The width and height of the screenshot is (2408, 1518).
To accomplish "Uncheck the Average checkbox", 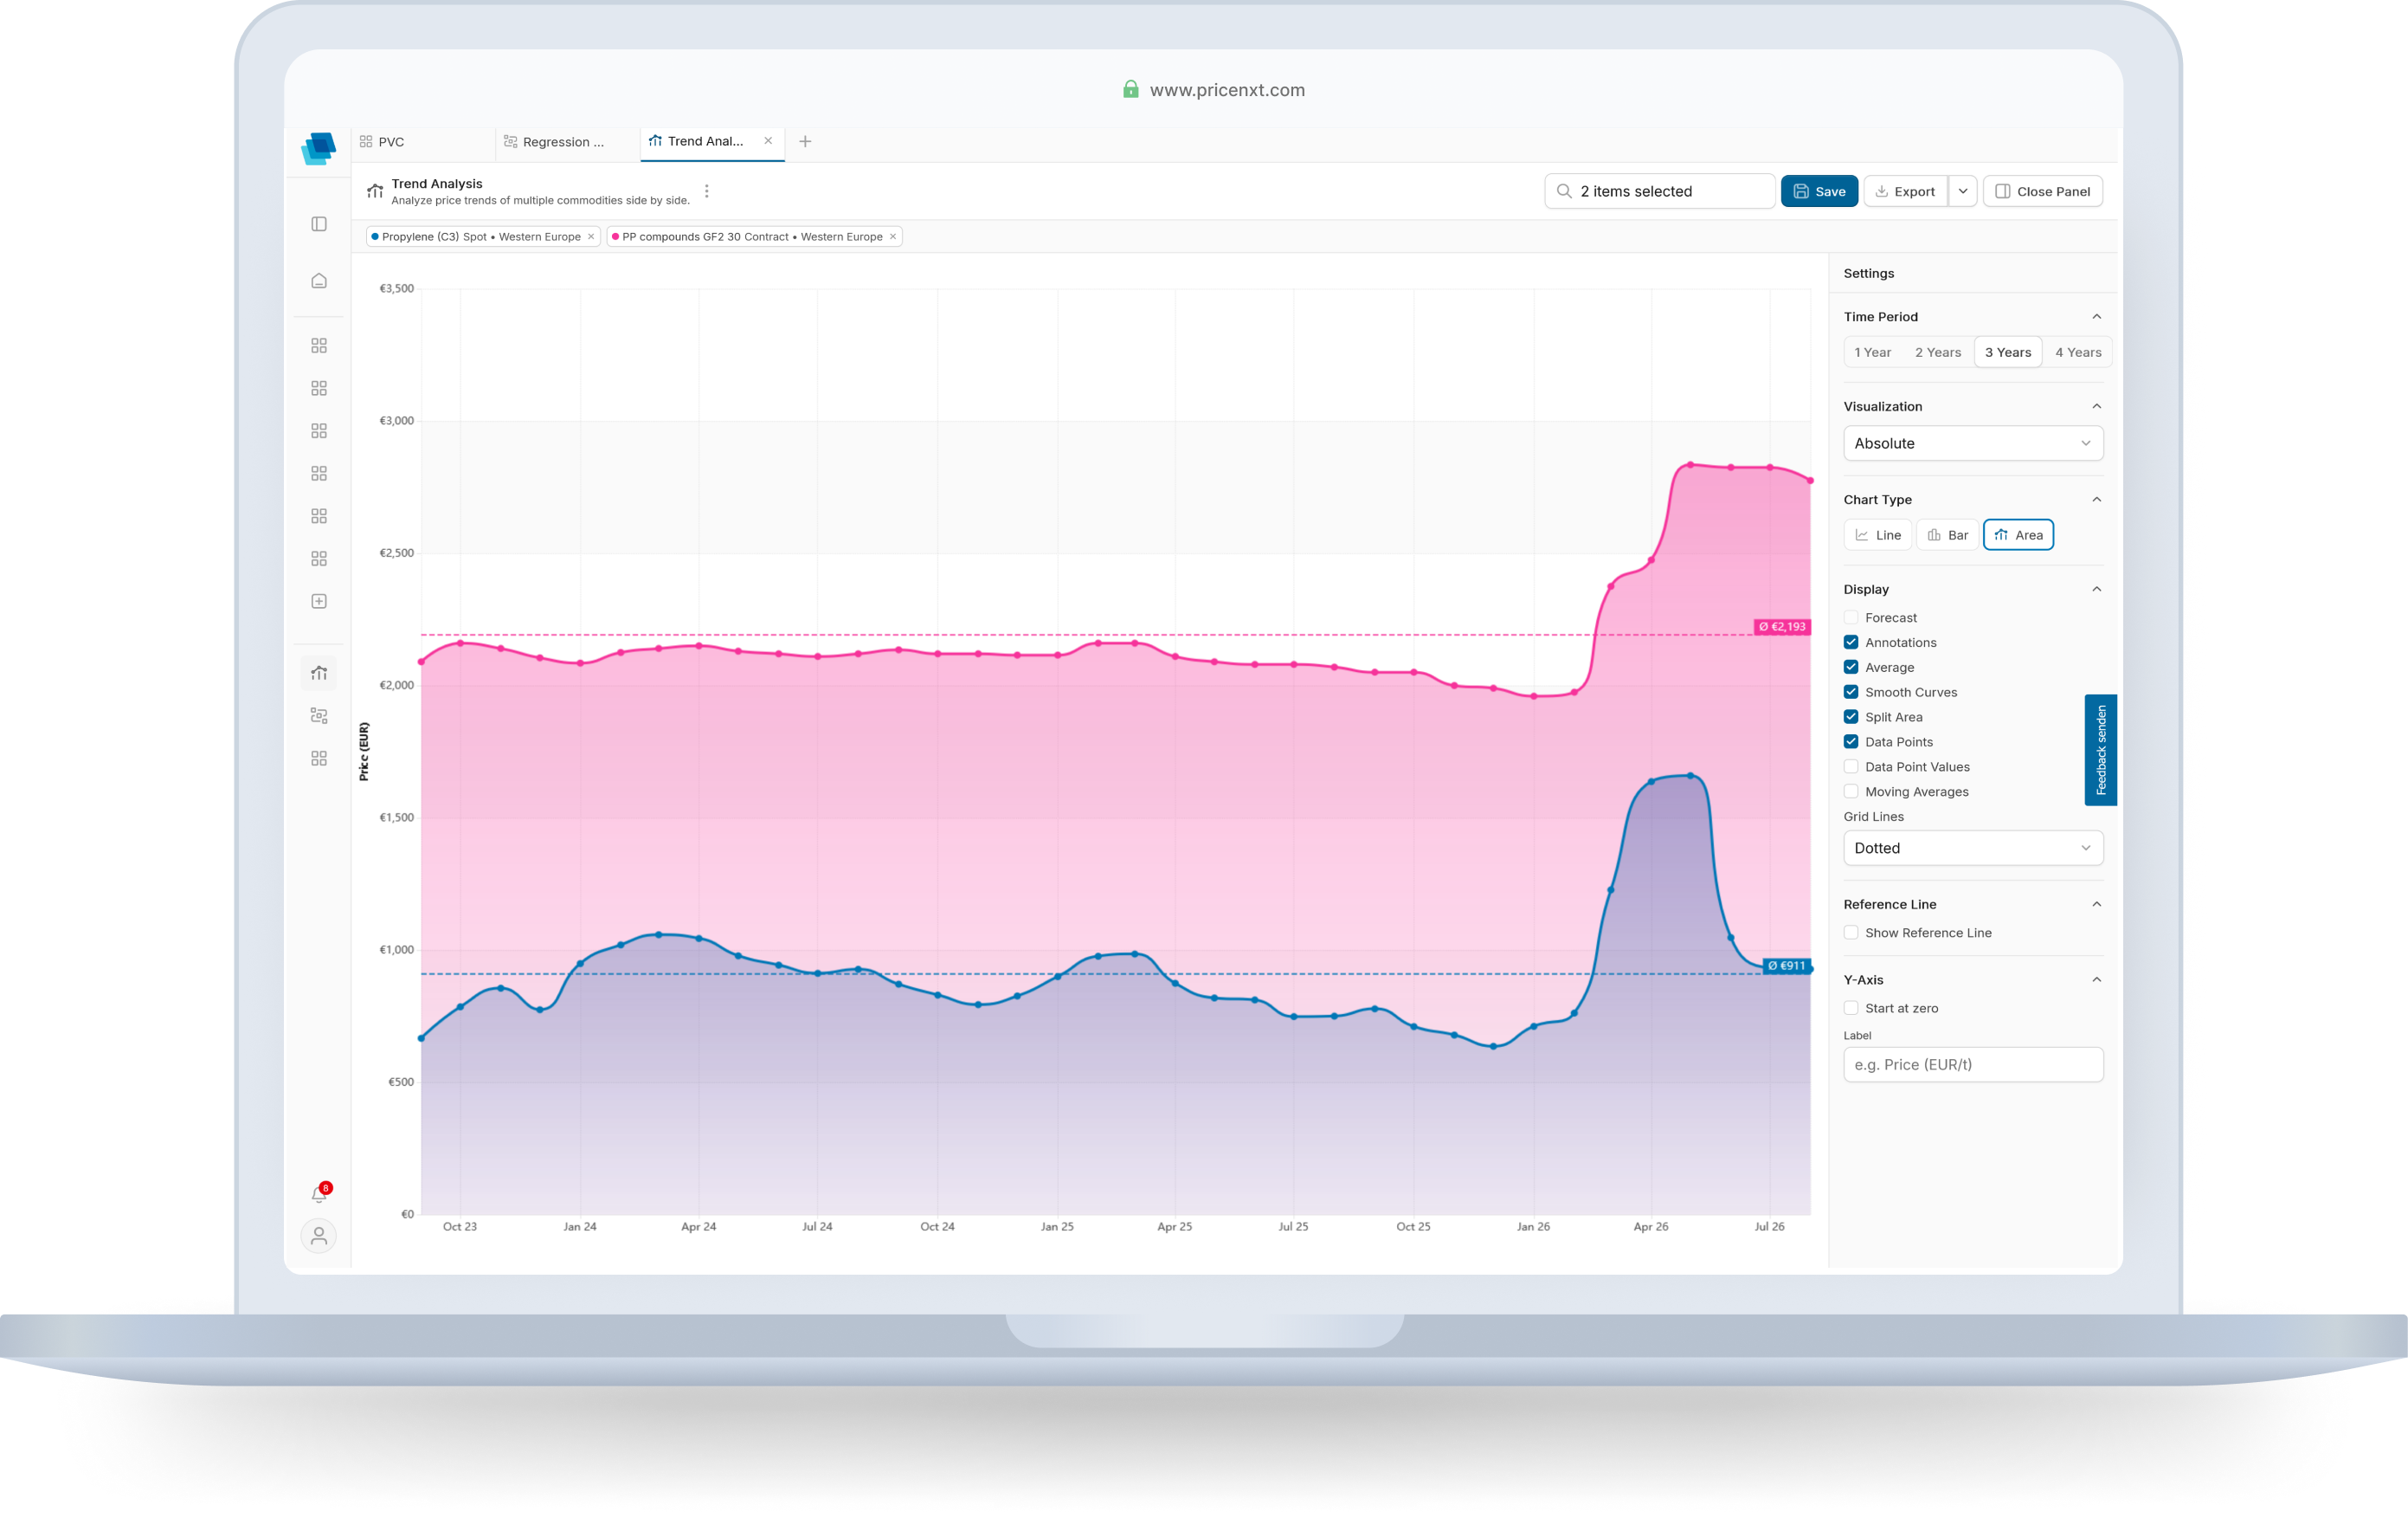I will tap(1851, 668).
